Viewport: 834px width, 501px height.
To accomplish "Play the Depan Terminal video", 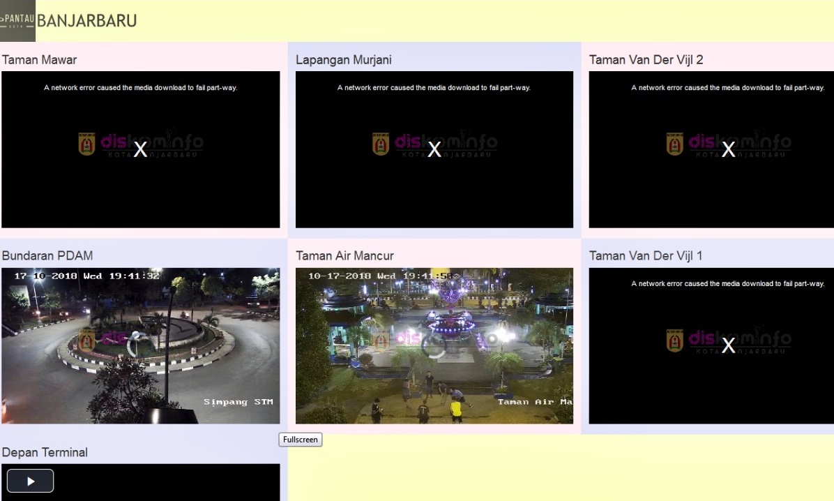I will click(x=30, y=481).
